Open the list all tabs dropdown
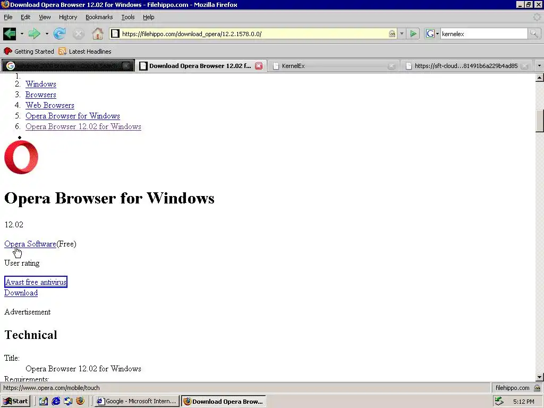Image resolution: width=544 pixels, height=408 pixels. pos(539,65)
